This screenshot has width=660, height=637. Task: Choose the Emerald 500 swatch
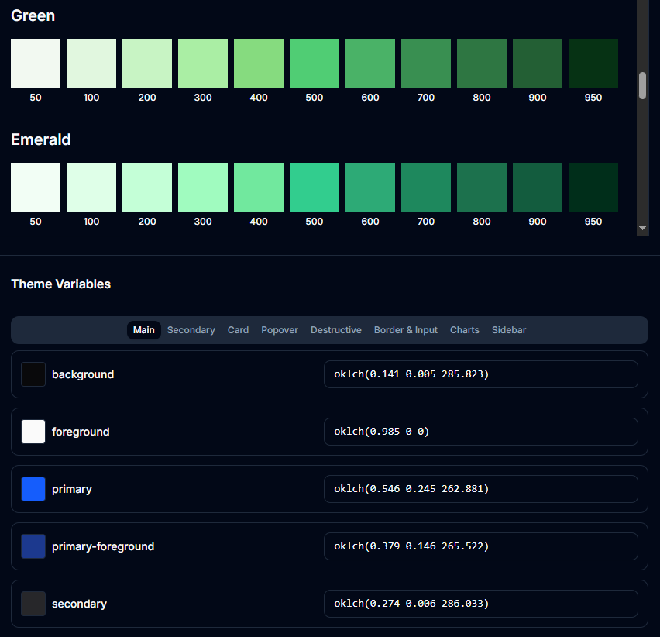[x=315, y=188]
